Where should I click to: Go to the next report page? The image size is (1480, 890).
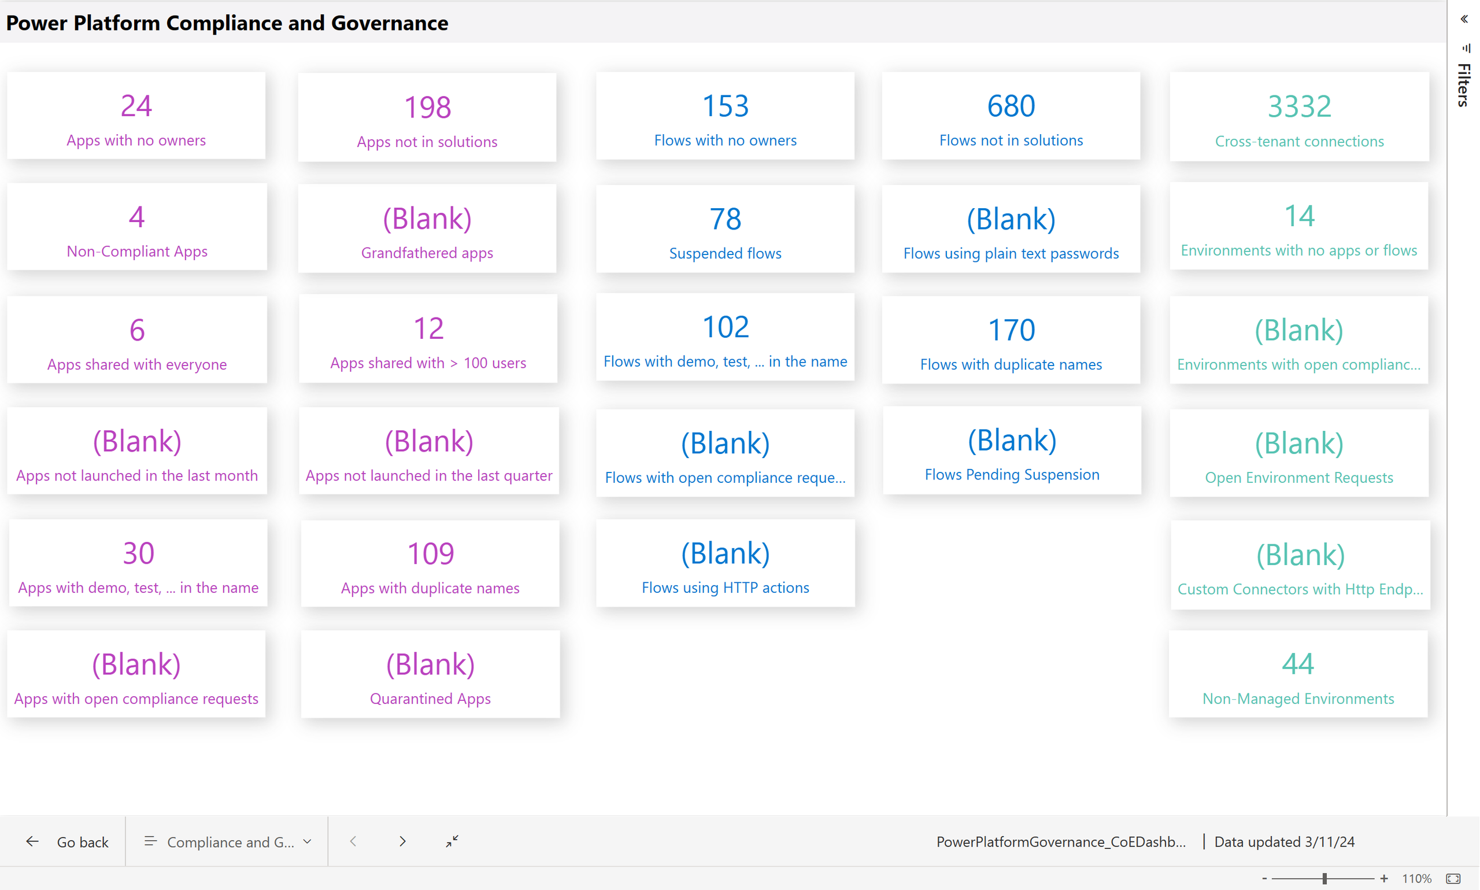click(402, 841)
